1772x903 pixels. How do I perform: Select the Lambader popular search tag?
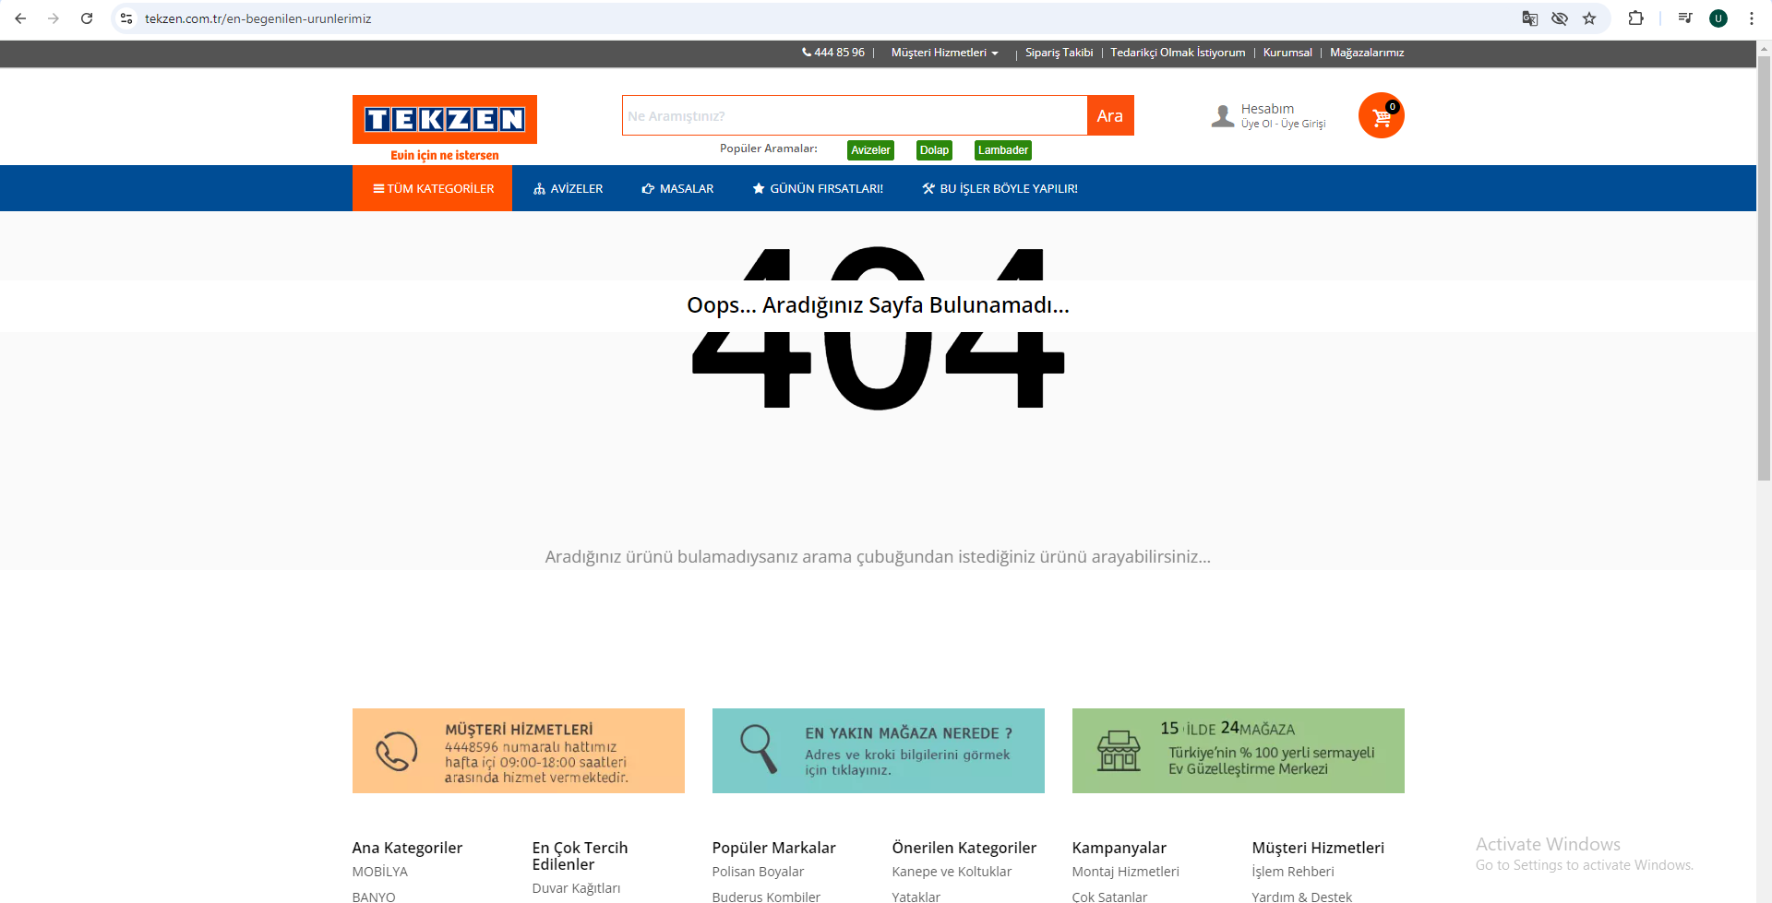click(x=1003, y=150)
